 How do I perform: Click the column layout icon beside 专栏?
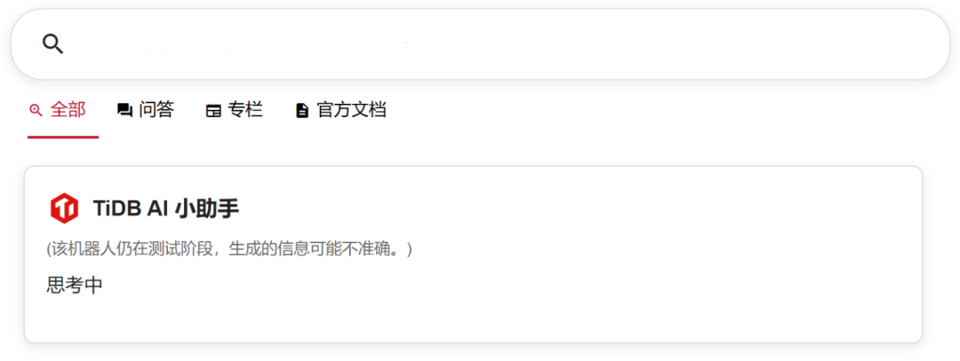(x=213, y=111)
